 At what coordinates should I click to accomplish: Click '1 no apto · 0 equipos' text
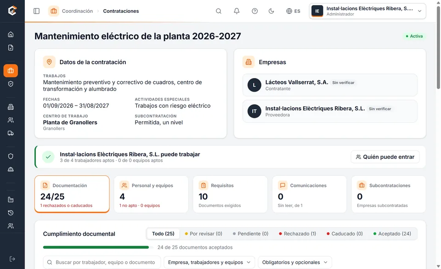pyautogui.click(x=140, y=206)
